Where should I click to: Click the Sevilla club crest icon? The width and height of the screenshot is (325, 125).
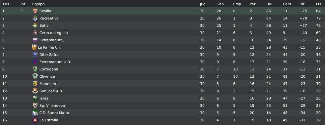tap(35, 11)
